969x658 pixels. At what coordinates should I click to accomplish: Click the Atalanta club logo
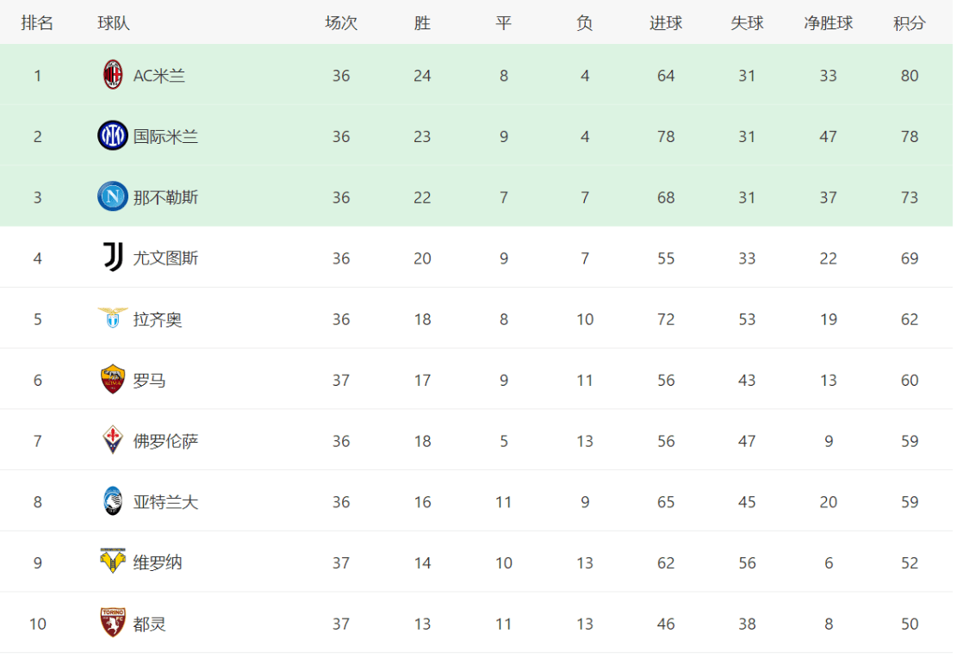tap(113, 501)
